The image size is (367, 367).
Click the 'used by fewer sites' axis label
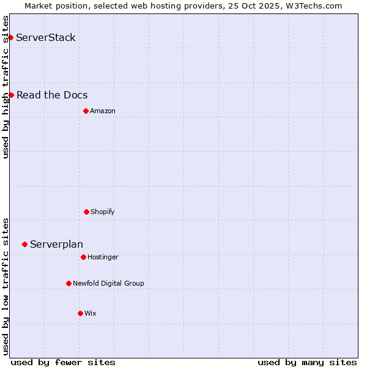[x=63, y=362]
